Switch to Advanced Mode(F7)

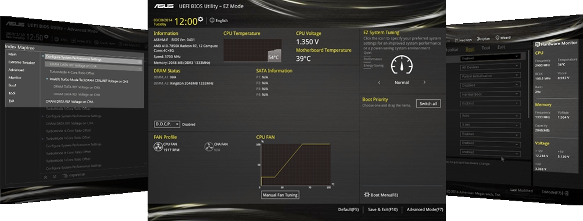coord(425,210)
